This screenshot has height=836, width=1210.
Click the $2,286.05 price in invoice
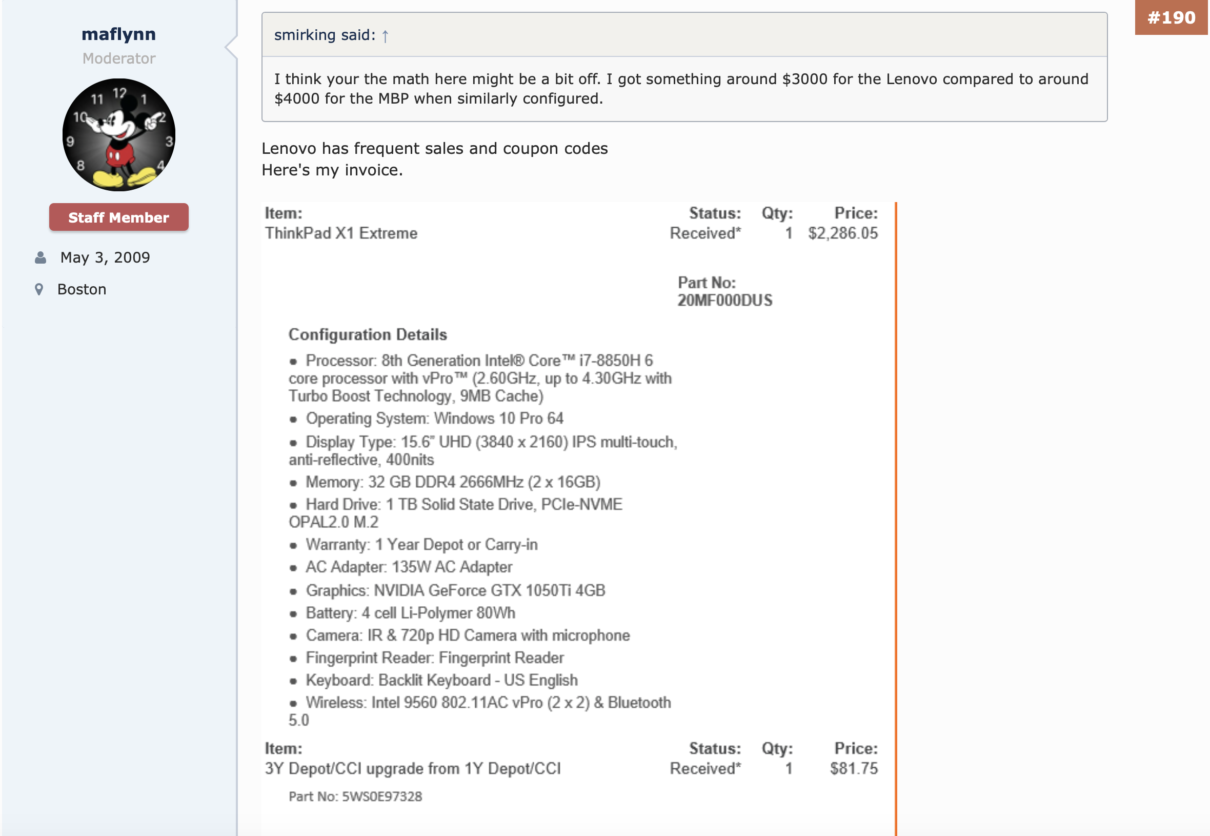tap(842, 233)
